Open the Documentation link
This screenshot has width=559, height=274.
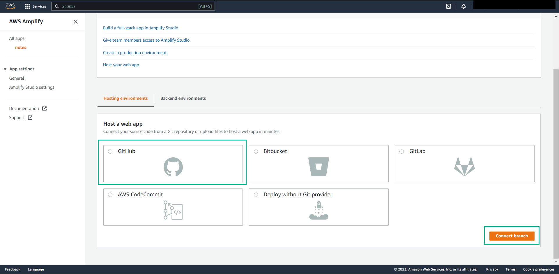(24, 108)
